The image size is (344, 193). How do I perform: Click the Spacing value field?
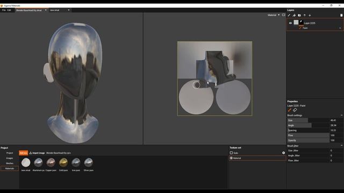click(336, 130)
